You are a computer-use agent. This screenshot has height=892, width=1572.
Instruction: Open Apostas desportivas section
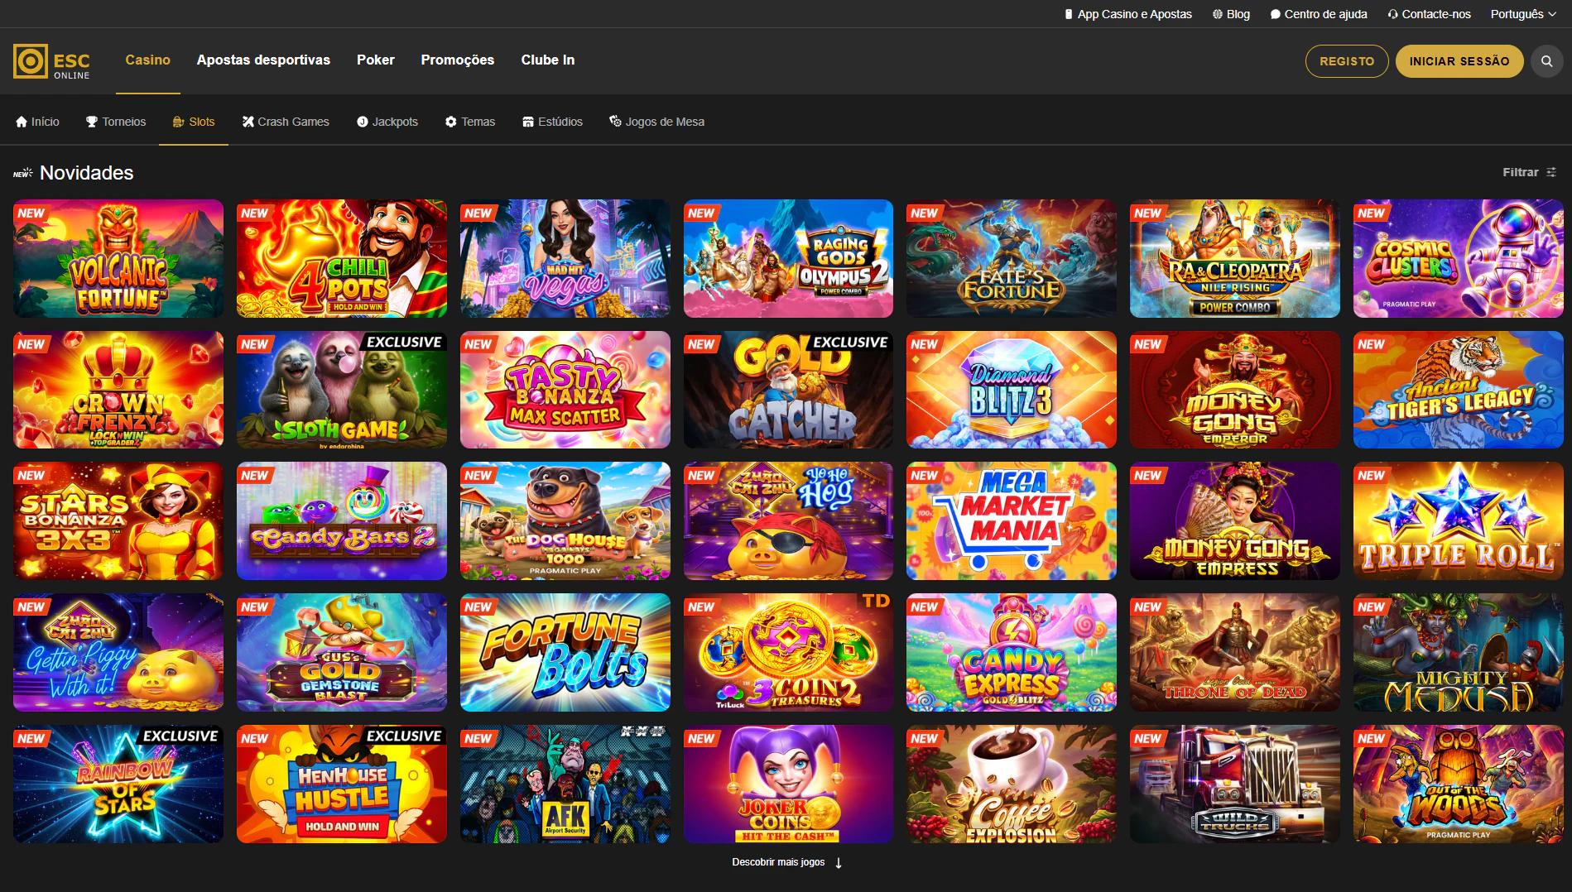263,60
